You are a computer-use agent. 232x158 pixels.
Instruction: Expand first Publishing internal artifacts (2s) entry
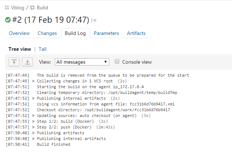click(x=34, y=98)
